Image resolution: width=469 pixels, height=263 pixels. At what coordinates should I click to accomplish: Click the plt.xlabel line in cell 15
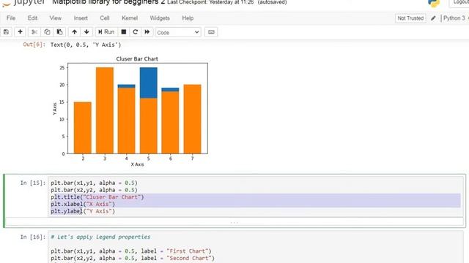[x=83, y=205]
